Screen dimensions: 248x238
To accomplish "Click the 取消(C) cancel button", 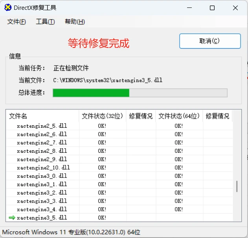I will [x=210, y=41].
